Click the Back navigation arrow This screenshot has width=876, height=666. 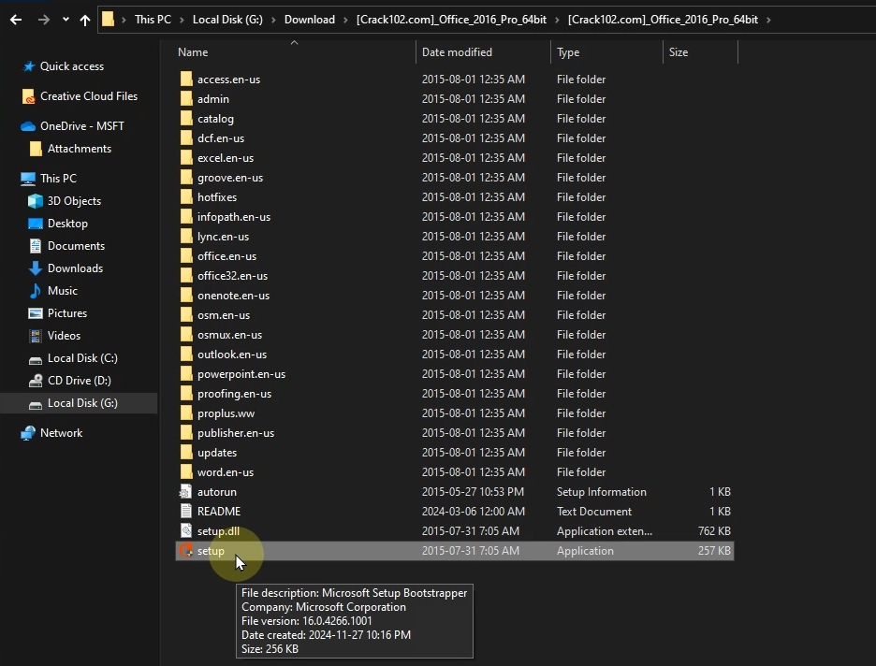(16, 20)
